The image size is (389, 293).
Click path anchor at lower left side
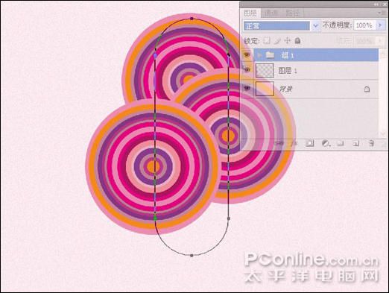pyautogui.click(x=155, y=218)
